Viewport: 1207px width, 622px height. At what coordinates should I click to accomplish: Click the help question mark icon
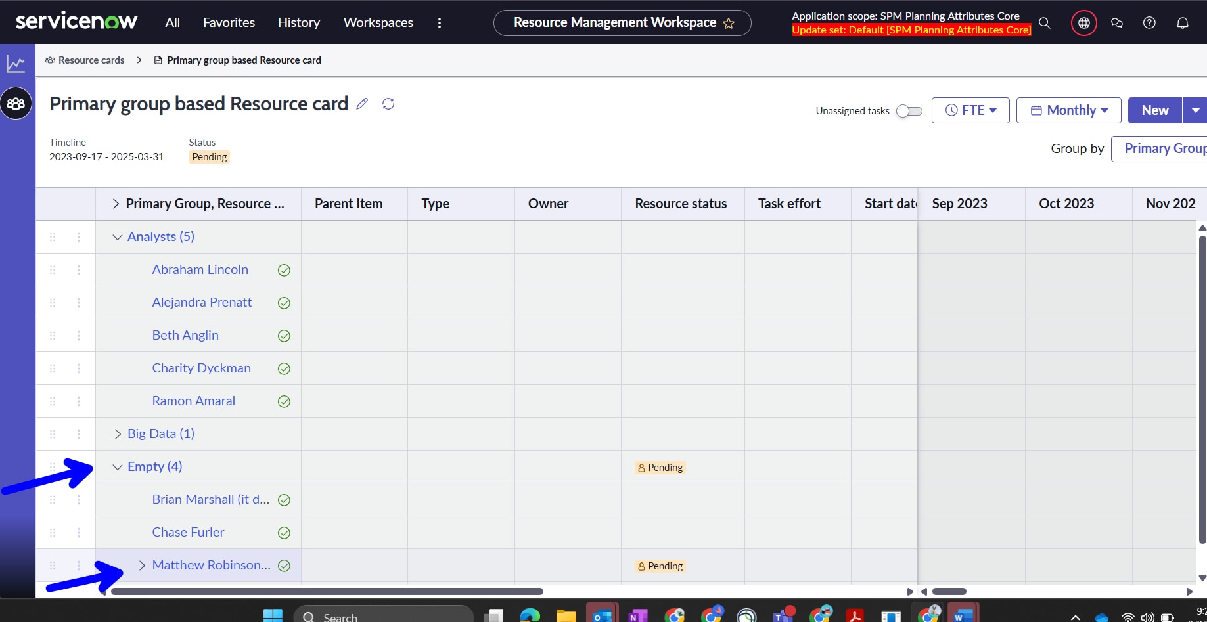(x=1149, y=23)
